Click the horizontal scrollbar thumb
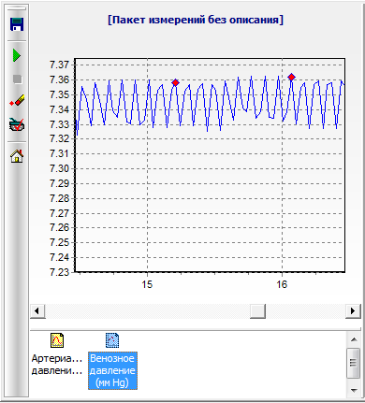Screen dimensions: 365x403 [257, 310]
